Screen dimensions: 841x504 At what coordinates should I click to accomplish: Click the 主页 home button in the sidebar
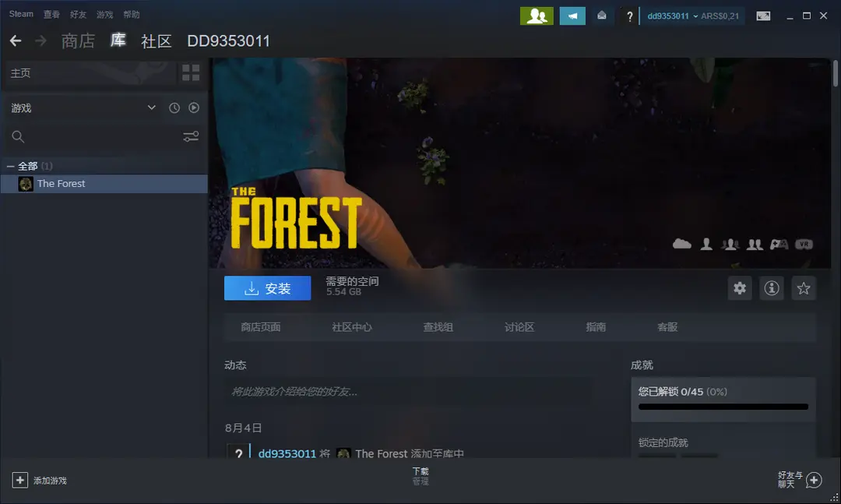(x=90, y=73)
